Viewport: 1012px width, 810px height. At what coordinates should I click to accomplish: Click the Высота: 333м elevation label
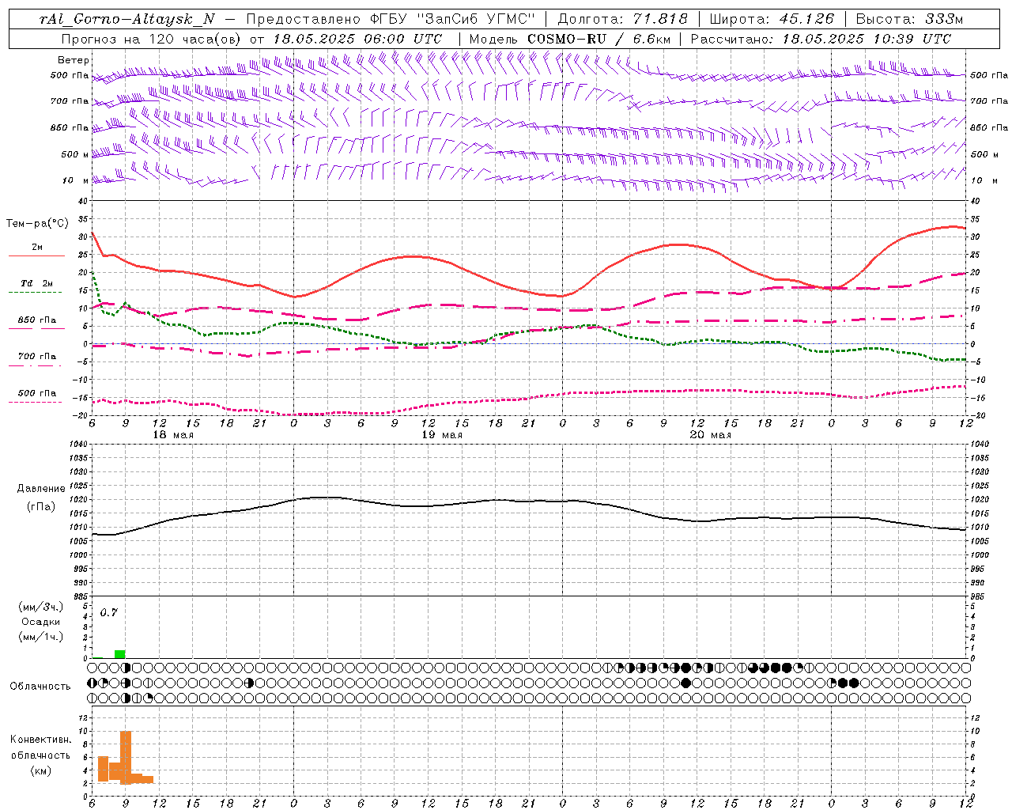[909, 19]
